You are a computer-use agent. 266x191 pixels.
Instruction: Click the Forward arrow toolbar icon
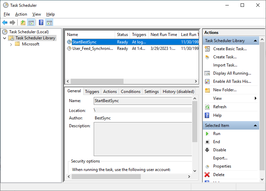[x=13, y=22]
